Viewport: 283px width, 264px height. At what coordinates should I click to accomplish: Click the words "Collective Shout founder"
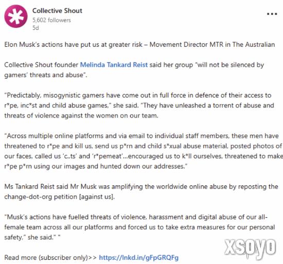(41, 65)
